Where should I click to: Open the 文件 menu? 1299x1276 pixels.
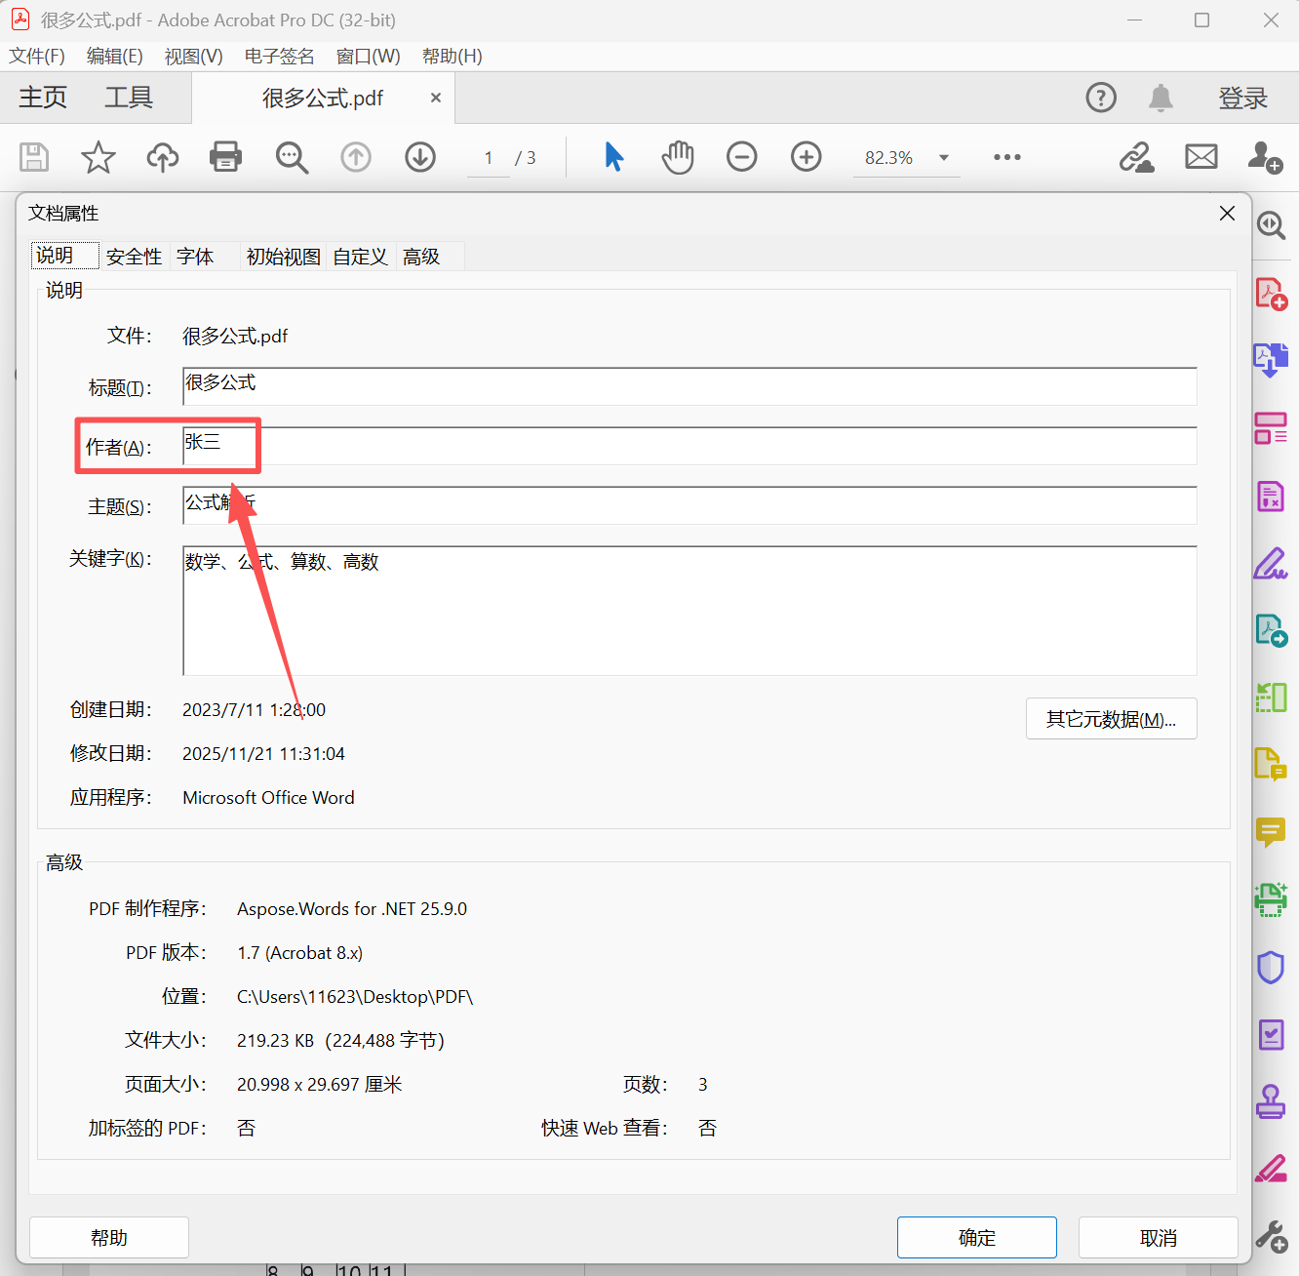tap(37, 56)
